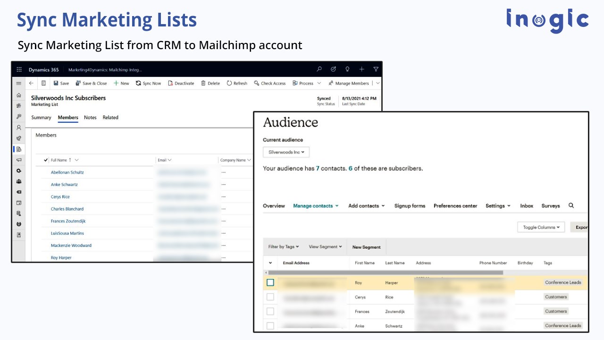Viewport: 604px width, 340px height.
Task: Open the Signup forms menu item
Action: (410, 206)
